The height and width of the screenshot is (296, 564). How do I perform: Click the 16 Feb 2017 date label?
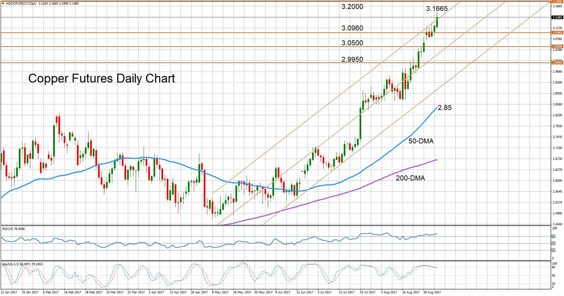[x=72, y=292]
